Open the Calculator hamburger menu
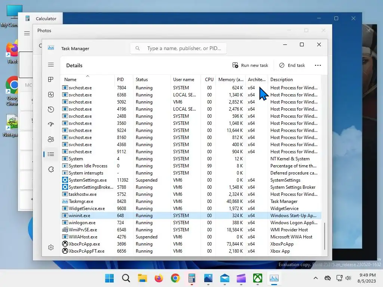 [27, 33]
